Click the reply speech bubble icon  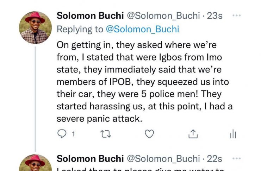[62, 134]
